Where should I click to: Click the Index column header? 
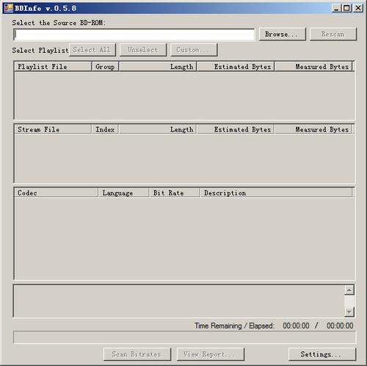[105, 129]
